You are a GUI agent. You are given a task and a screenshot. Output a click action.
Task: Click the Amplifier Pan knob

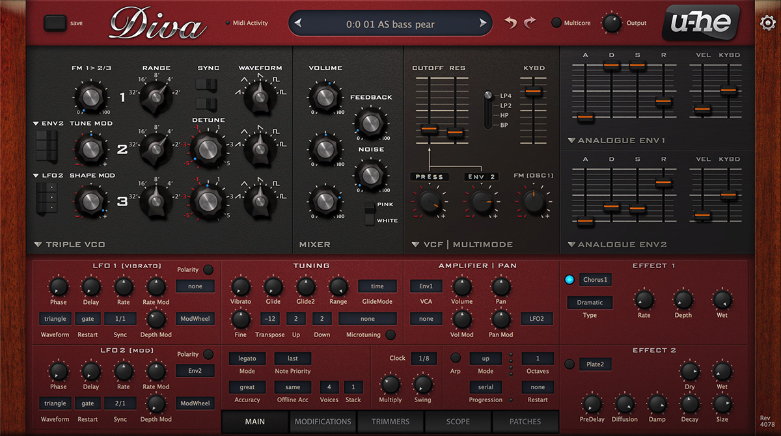click(500, 286)
